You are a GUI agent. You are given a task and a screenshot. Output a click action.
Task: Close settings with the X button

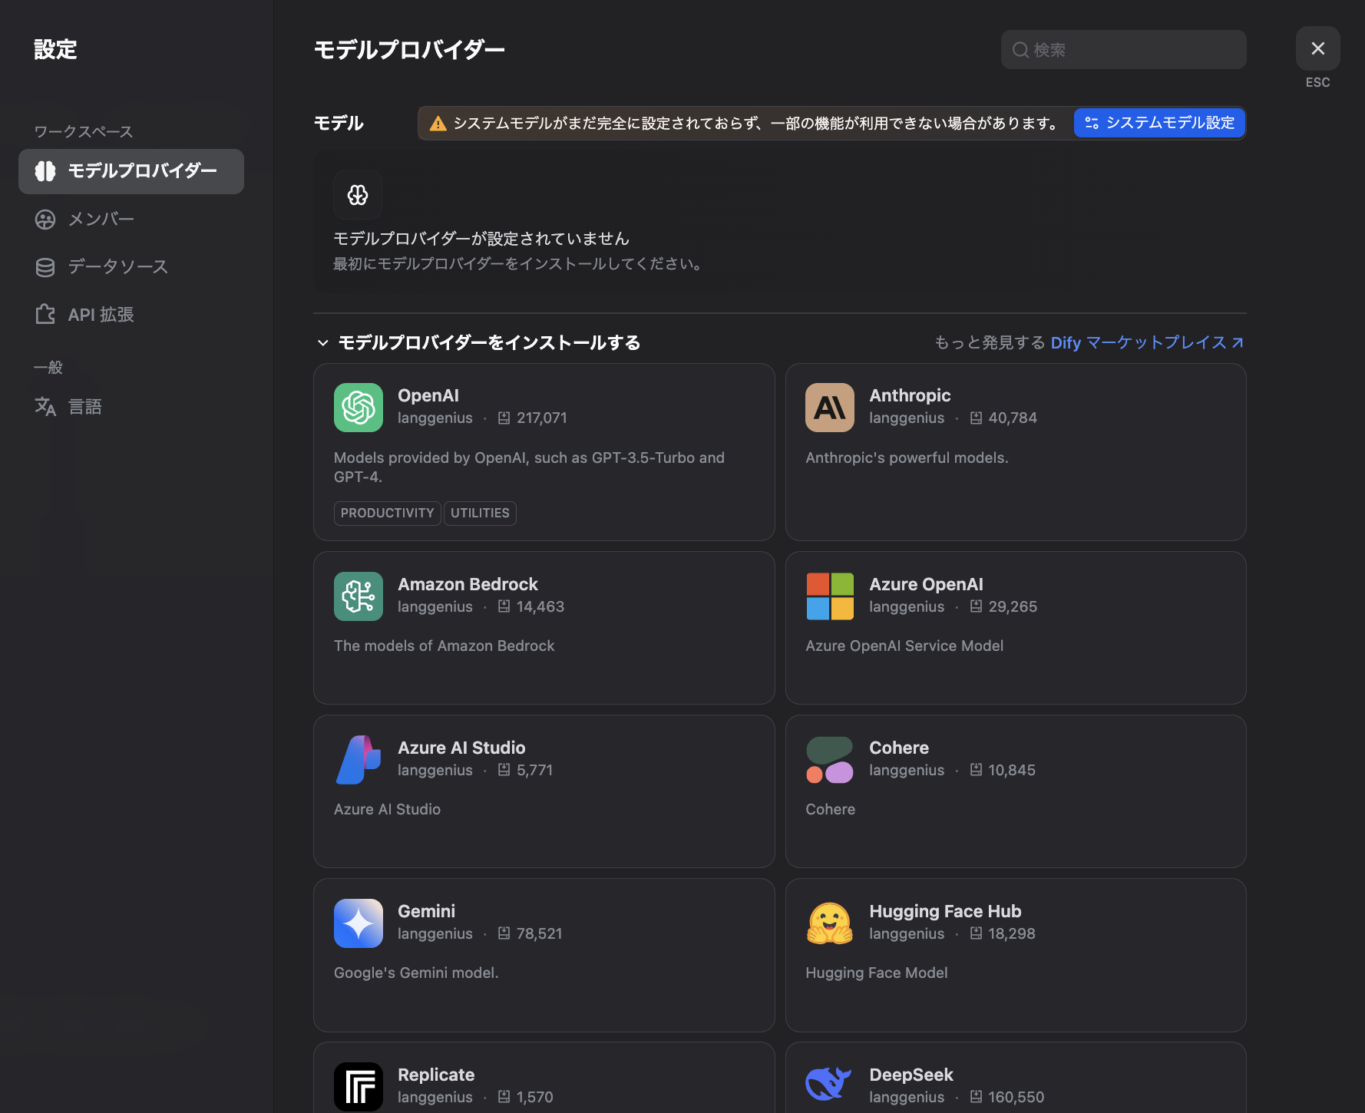tap(1318, 48)
